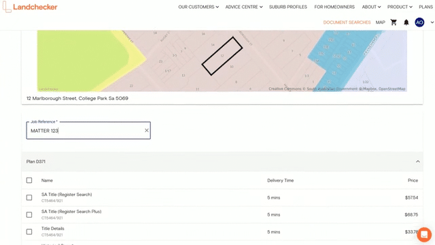Click the AO user avatar
Screen dimensions: 435x245
(x=419, y=22)
